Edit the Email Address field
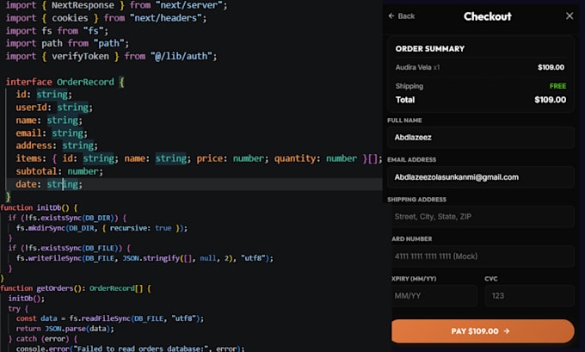This screenshot has height=352, width=585. click(x=481, y=177)
